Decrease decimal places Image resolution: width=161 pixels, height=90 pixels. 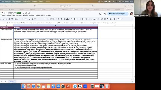point(29,19)
